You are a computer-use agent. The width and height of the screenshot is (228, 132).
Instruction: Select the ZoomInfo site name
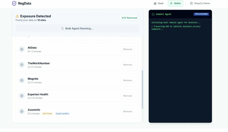coord(34,110)
